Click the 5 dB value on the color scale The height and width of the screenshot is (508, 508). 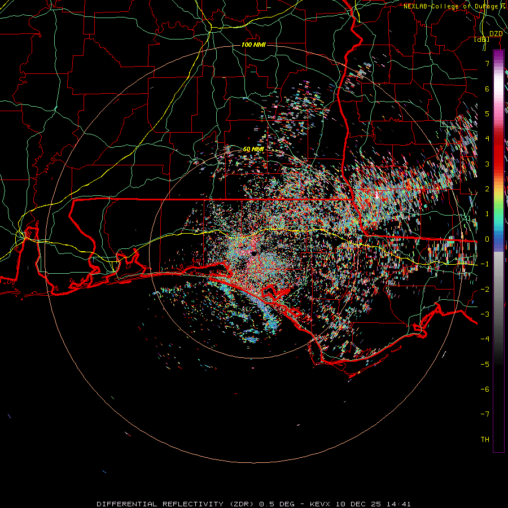click(487, 113)
